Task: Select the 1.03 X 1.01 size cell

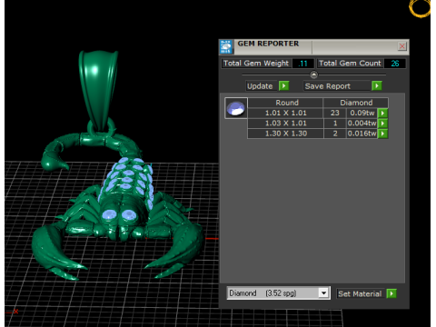Action: pyautogui.click(x=285, y=124)
